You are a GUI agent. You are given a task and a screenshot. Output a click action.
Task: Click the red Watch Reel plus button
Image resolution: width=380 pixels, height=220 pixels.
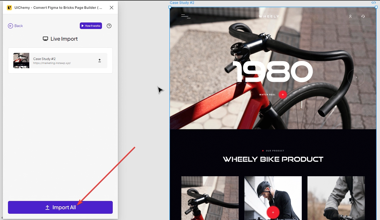283,95
